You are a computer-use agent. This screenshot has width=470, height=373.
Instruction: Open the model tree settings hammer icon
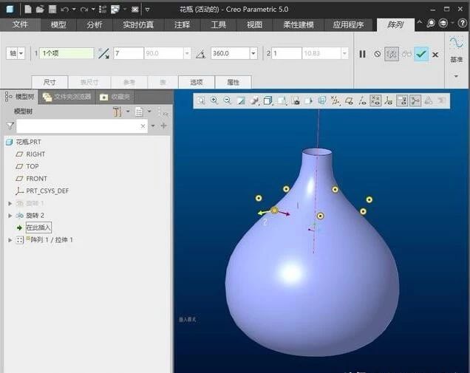point(117,112)
